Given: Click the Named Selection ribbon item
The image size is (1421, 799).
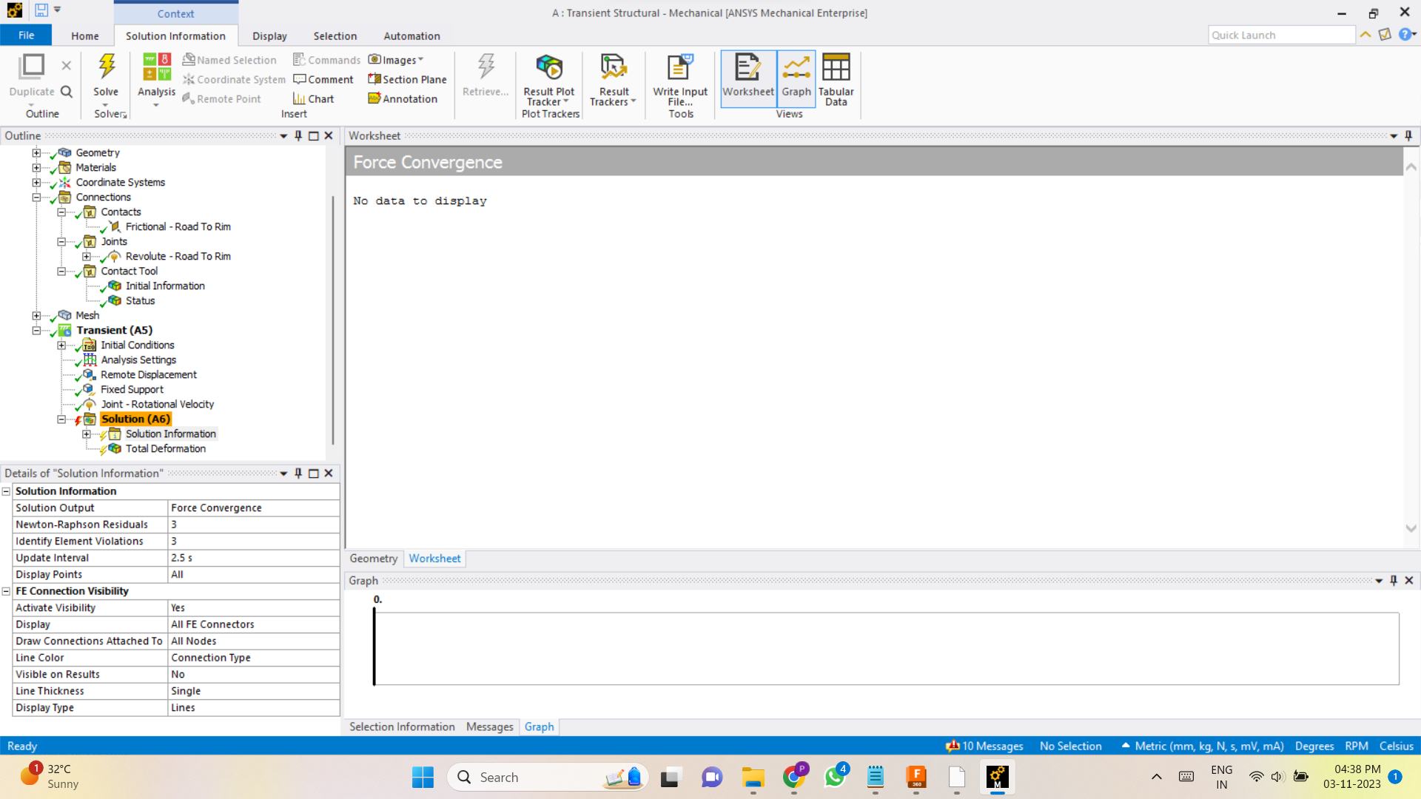Looking at the screenshot, I should coord(229,60).
